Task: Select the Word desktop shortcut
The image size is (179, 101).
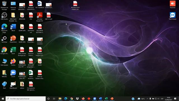Action: click(13, 27)
